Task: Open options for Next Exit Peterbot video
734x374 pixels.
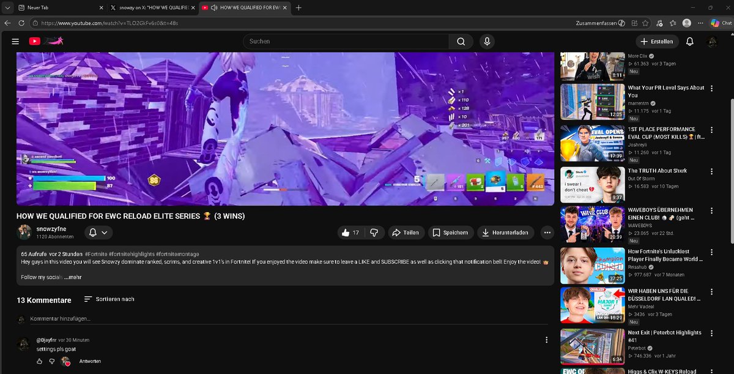Action: [x=711, y=333]
